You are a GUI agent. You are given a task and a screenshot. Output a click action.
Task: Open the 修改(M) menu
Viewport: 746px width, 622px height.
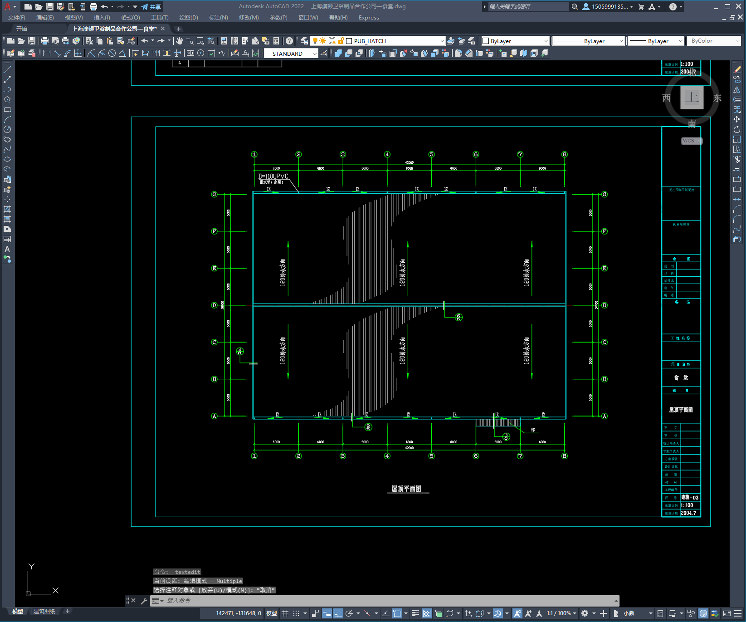point(249,18)
